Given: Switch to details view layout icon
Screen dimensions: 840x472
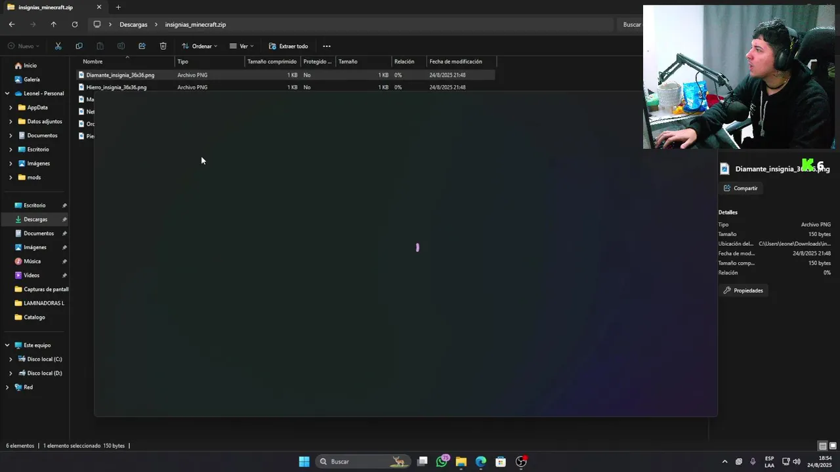Looking at the screenshot, I should pyautogui.click(x=822, y=446).
